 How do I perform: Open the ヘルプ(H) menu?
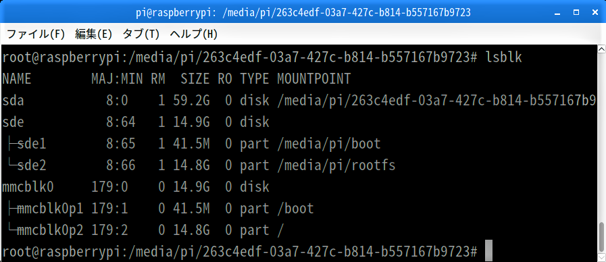(x=194, y=34)
